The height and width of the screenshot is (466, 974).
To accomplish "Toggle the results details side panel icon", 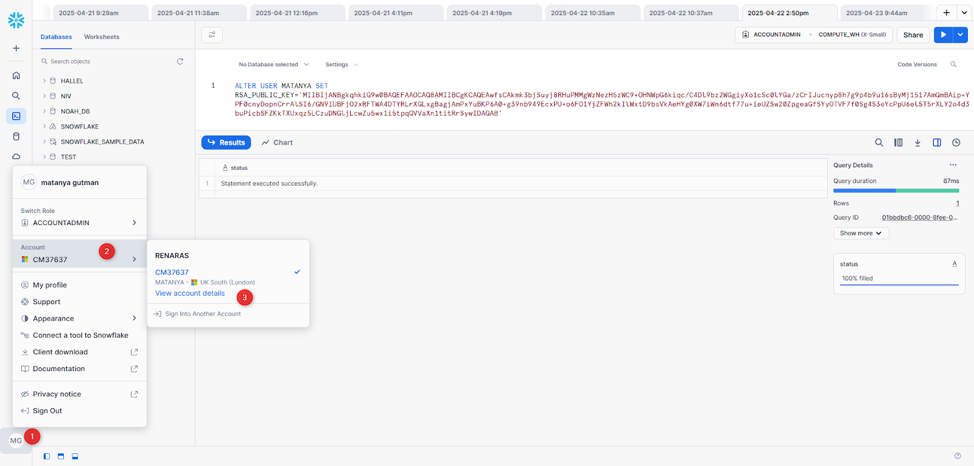I will (x=937, y=142).
